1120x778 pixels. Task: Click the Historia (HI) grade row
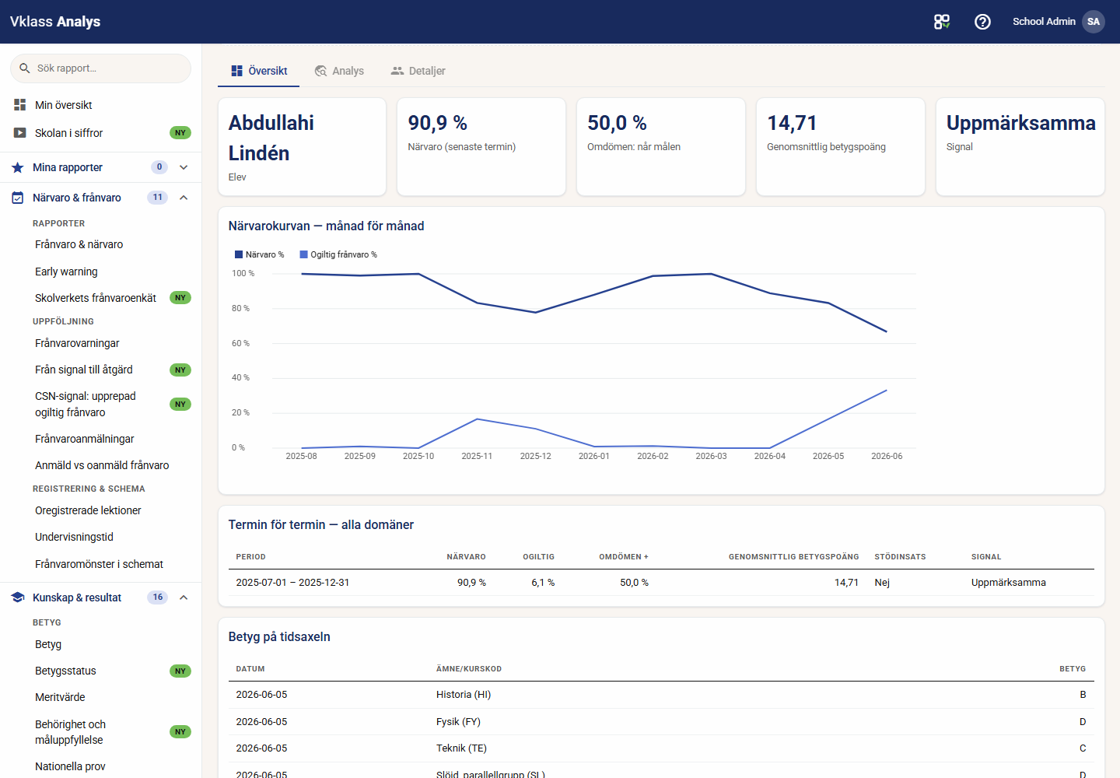click(x=661, y=695)
